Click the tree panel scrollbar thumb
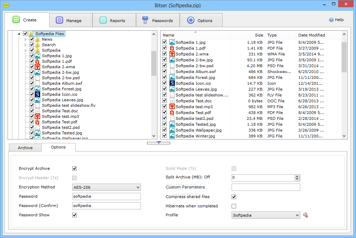Viewport: 356px width, 238px height. (154, 63)
